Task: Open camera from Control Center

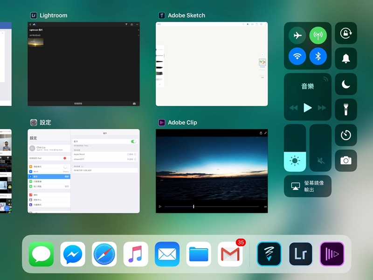Action: [x=346, y=161]
